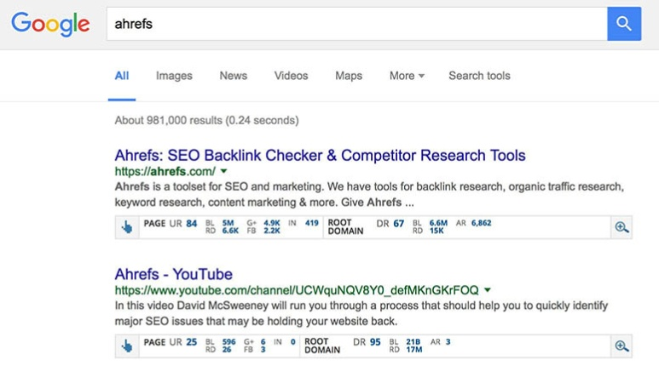Screen dimensions: 659x377
Task: Click the About 981,000 results stats text
Action: [x=207, y=120]
